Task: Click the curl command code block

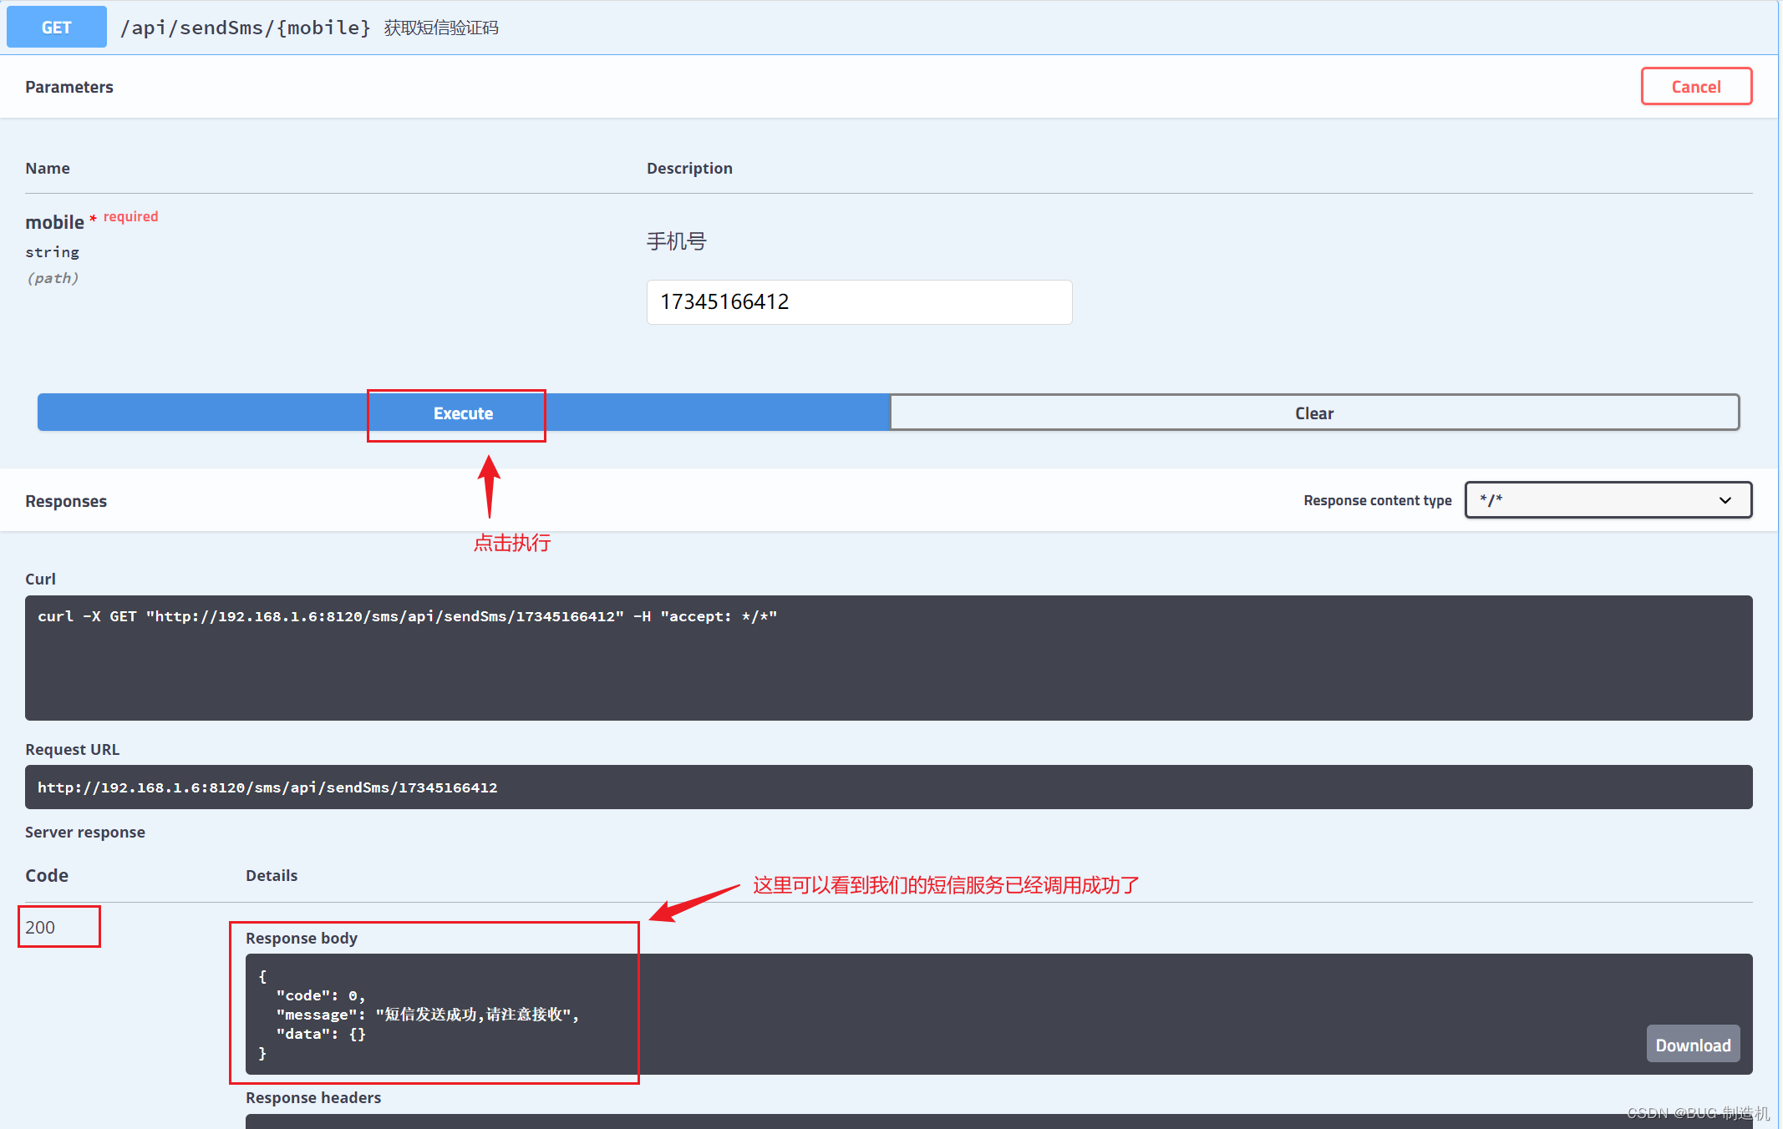Action: click(x=887, y=657)
